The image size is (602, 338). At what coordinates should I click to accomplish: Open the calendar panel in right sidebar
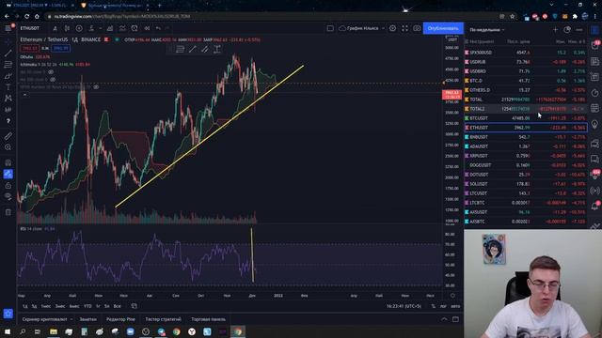click(595, 109)
